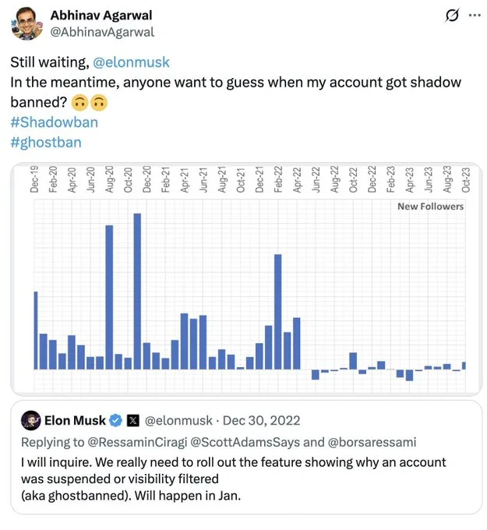Click the Elon Musk name in quoted tweet
487x530 pixels.
pos(75,420)
